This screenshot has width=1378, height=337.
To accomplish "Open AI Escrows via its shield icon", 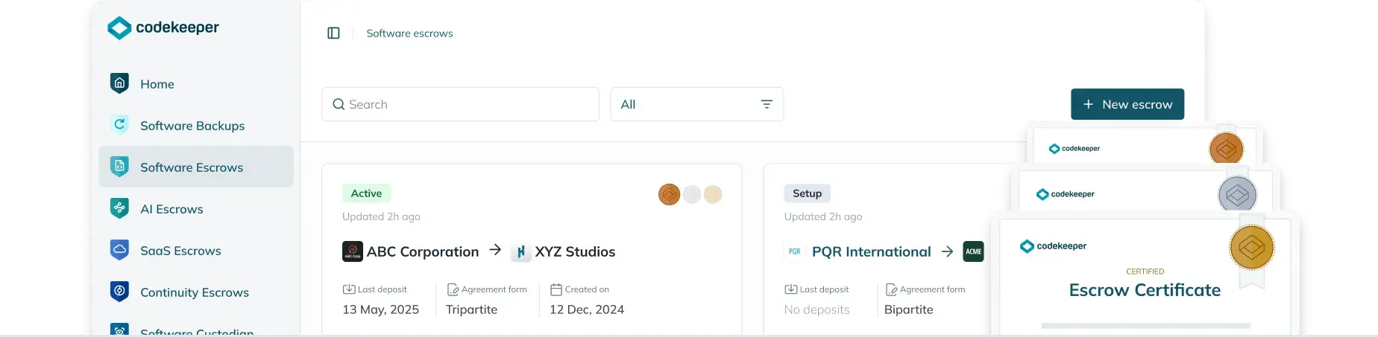I will coord(119,208).
